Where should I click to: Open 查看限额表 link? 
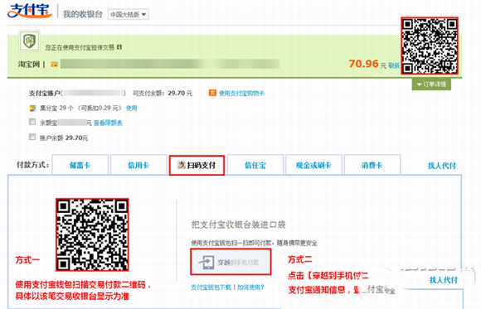pyautogui.click(x=108, y=123)
